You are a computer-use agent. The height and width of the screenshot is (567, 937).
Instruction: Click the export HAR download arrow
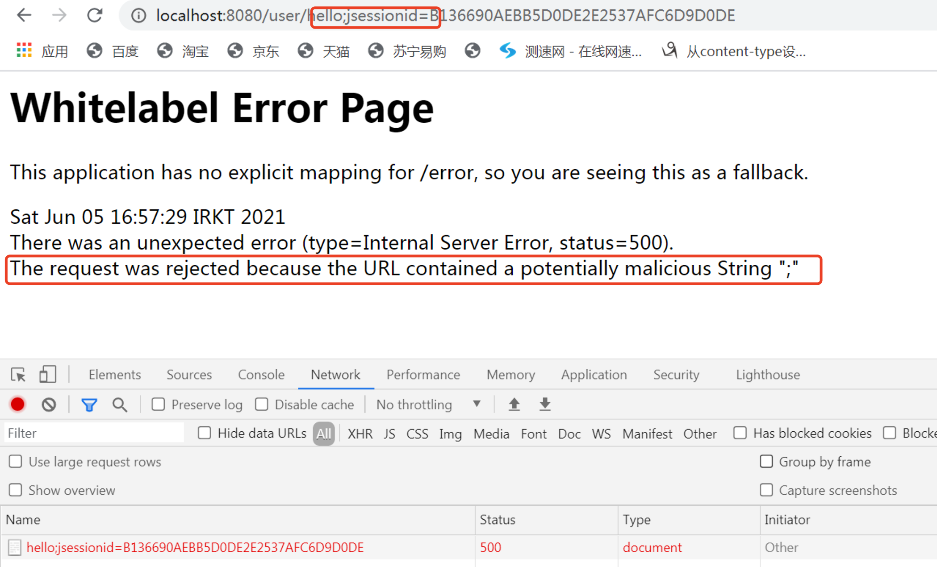545,404
